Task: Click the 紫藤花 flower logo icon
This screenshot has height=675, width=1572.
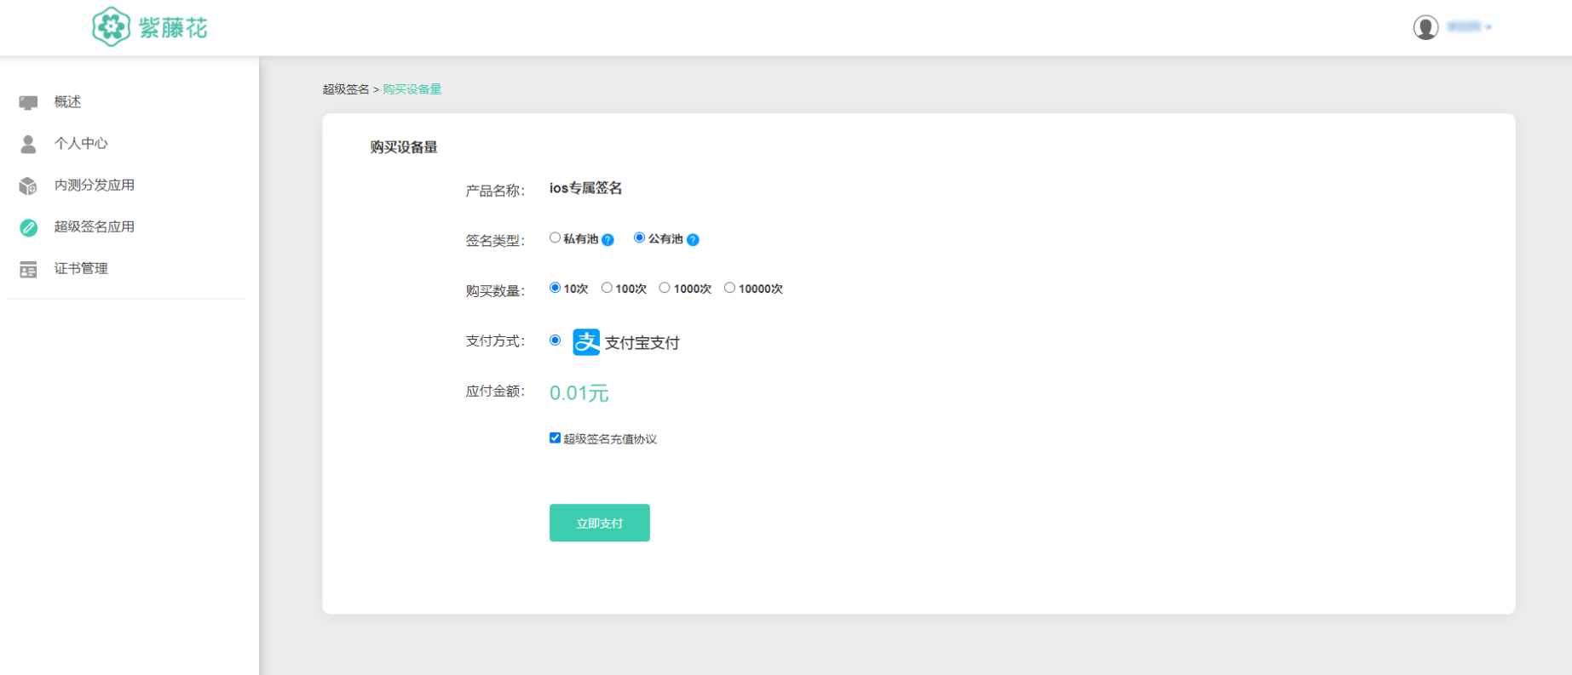Action: tap(111, 27)
